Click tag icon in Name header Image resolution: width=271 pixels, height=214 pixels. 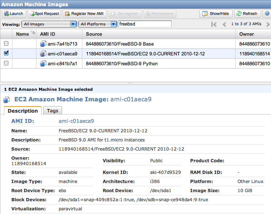tap(33, 32)
